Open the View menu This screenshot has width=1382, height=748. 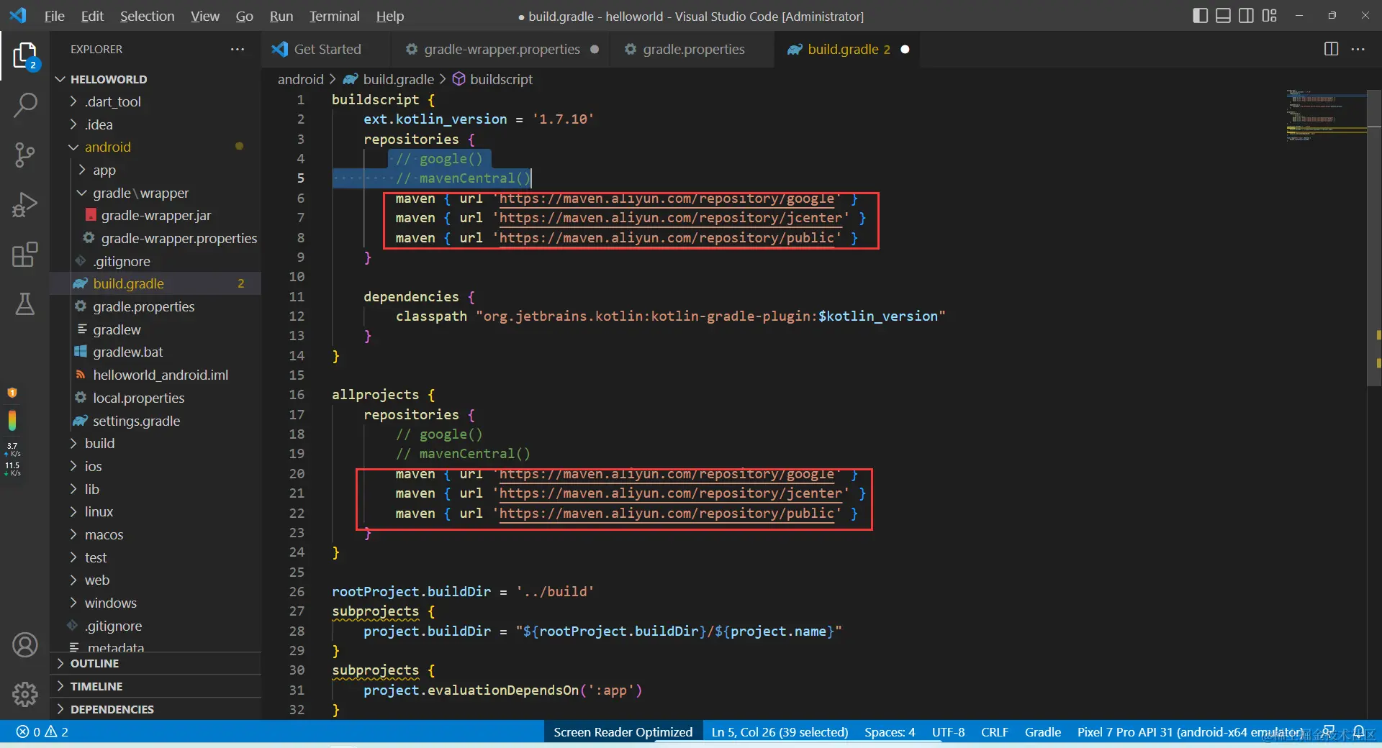[x=205, y=16]
